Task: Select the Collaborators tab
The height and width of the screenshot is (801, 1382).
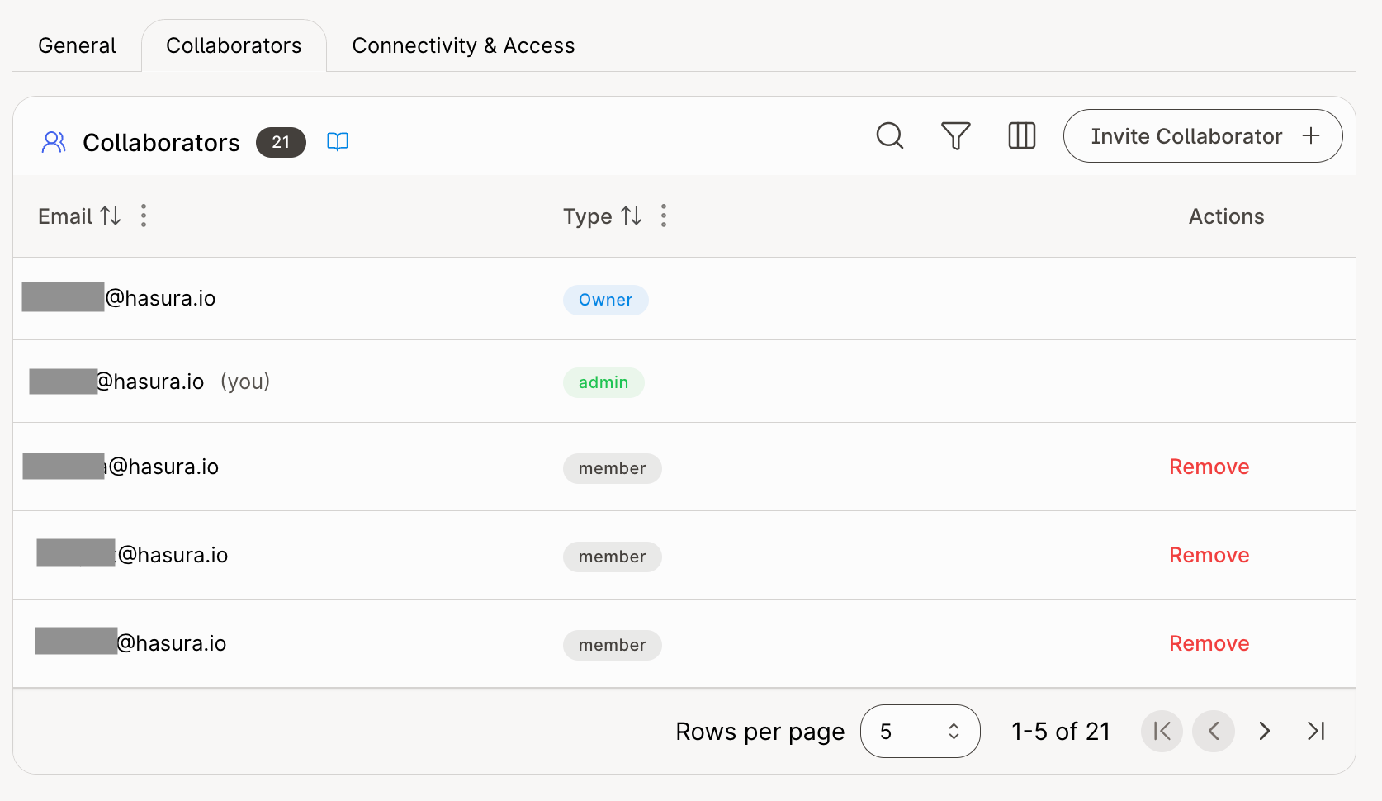Action: click(x=234, y=45)
